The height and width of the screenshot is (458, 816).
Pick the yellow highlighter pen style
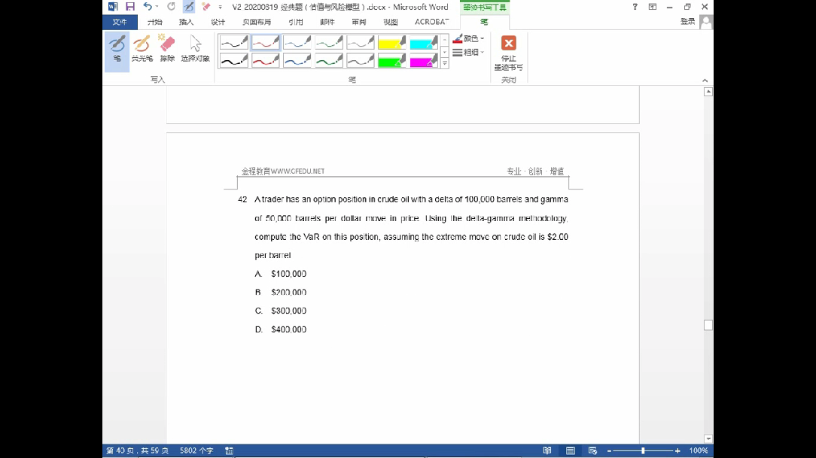(x=392, y=43)
